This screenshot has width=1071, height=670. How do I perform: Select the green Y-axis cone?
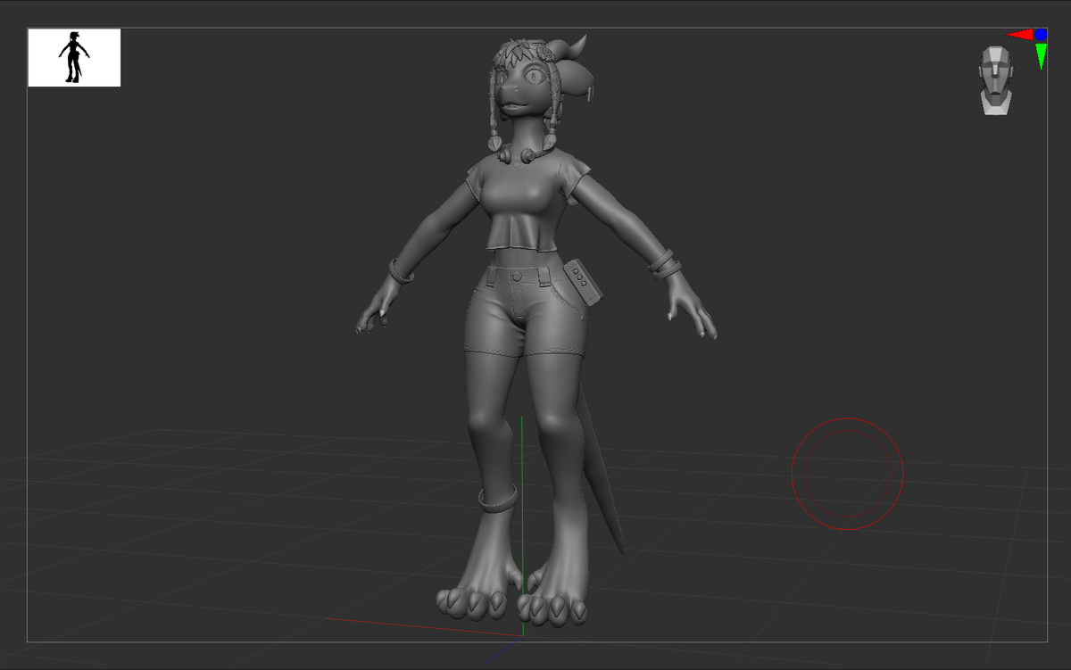click(x=1042, y=56)
